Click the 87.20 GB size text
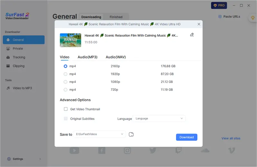The image size is (257, 167). [x=167, y=74]
